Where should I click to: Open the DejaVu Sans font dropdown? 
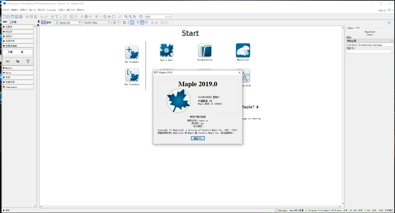click(x=97, y=22)
